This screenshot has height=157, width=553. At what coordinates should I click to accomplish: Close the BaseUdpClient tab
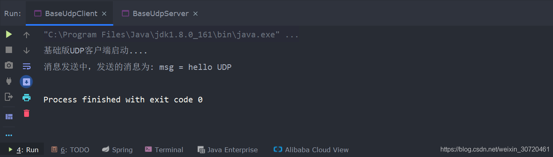tap(104, 14)
